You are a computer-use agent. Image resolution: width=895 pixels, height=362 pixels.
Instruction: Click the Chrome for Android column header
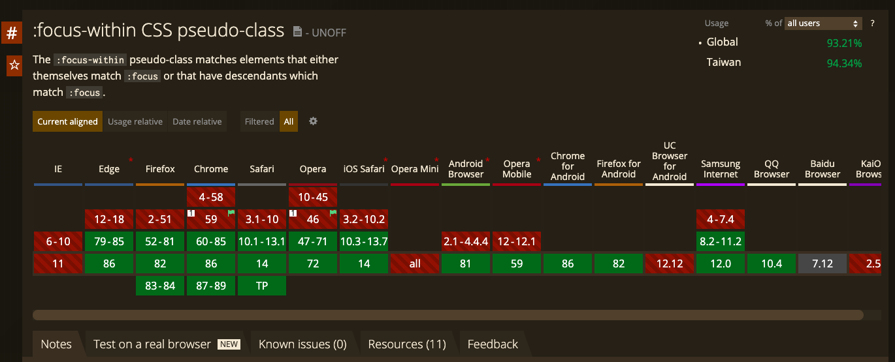pyautogui.click(x=568, y=166)
